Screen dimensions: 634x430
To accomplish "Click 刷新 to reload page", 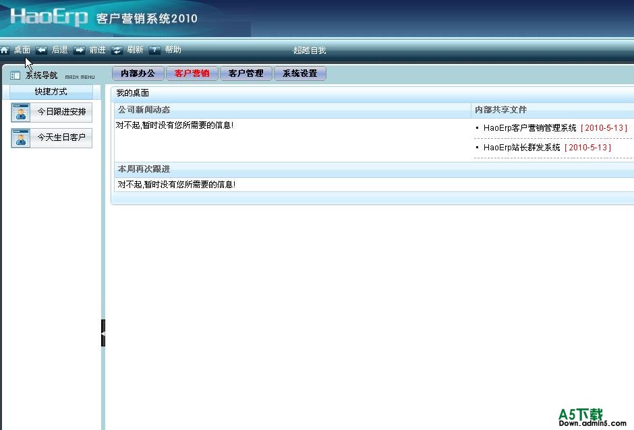I will tap(135, 50).
